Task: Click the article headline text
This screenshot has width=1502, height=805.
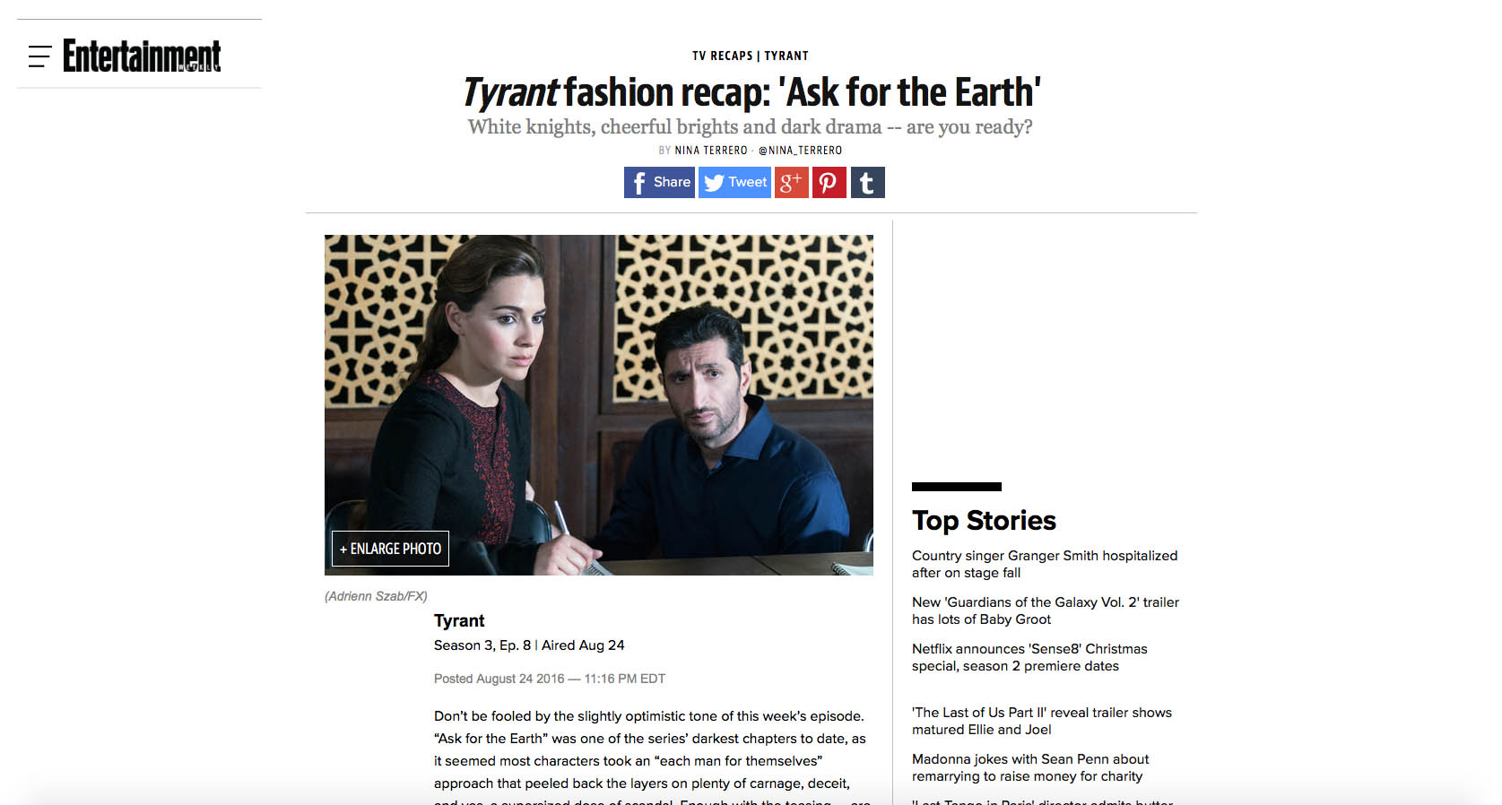Action: point(751,91)
